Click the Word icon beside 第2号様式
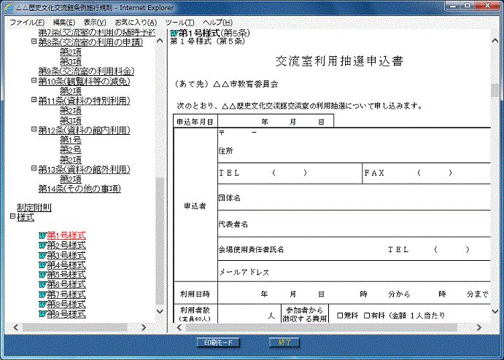 [x=42, y=246]
